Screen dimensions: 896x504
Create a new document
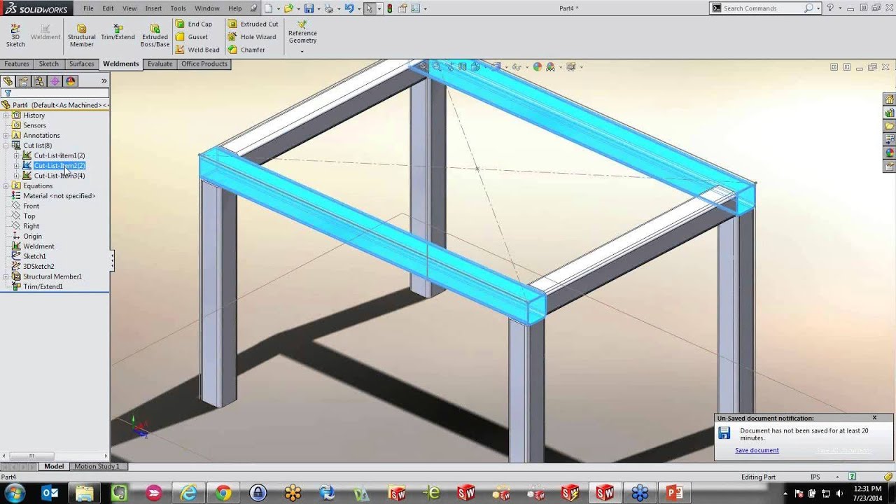(269, 8)
